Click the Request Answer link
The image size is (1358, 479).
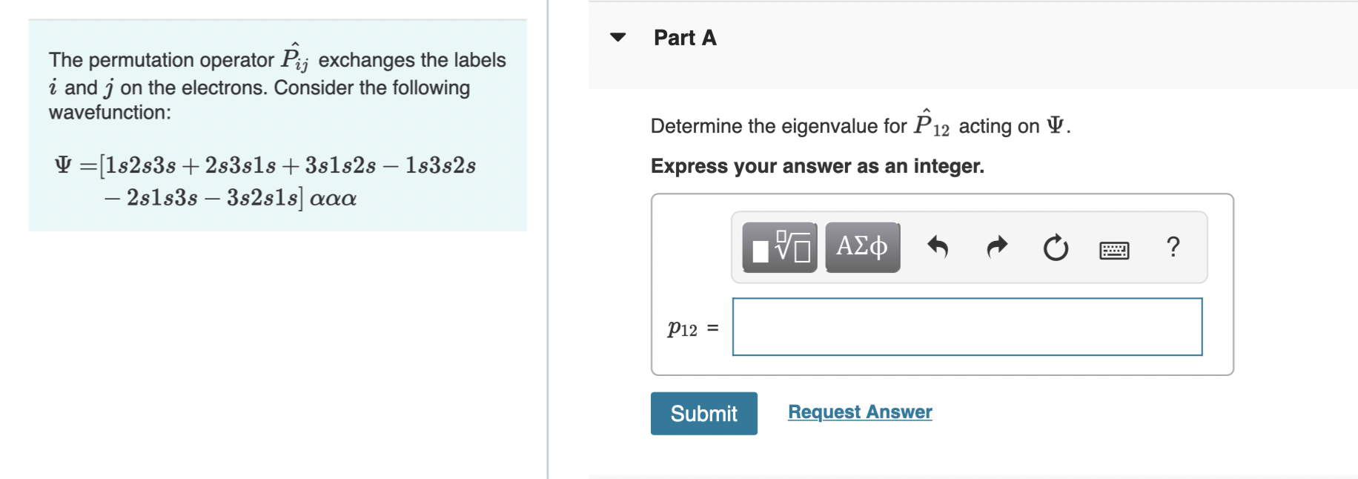tap(859, 412)
